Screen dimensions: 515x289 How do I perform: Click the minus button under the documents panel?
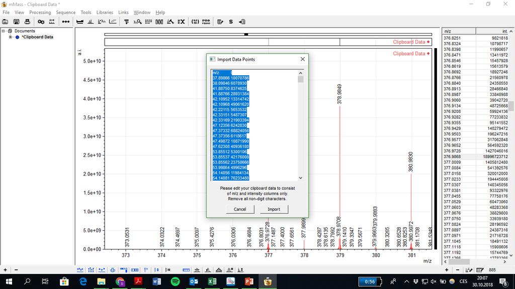tap(16, 269)
